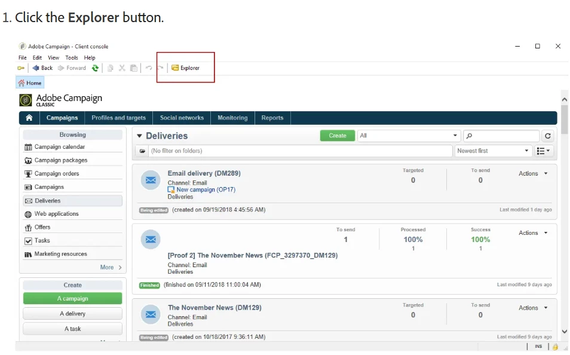570x355 pixels.
Task: Switch to Profiles and targets tab
Action: 118,118
